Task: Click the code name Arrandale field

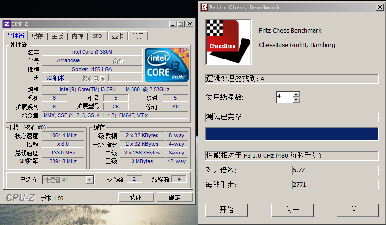Action: click(x=68, y=60)
